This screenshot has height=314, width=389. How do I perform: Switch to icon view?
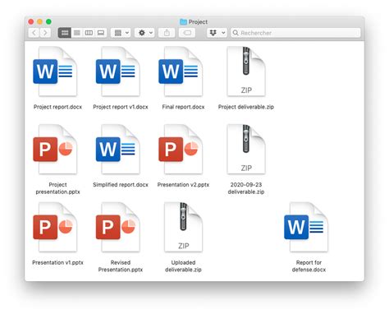coord(65,33)
